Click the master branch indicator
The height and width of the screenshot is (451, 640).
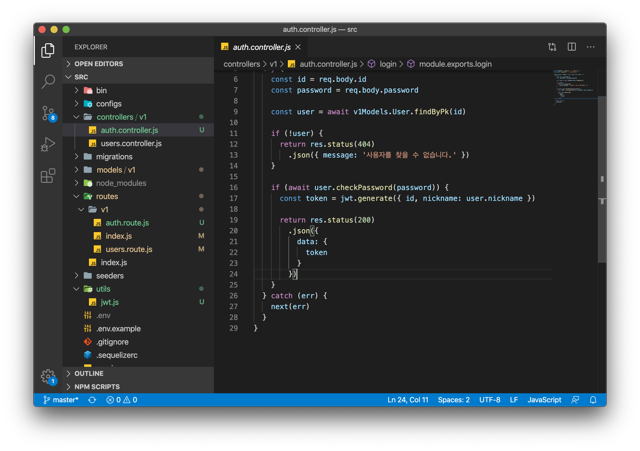(x=61, y=400)
